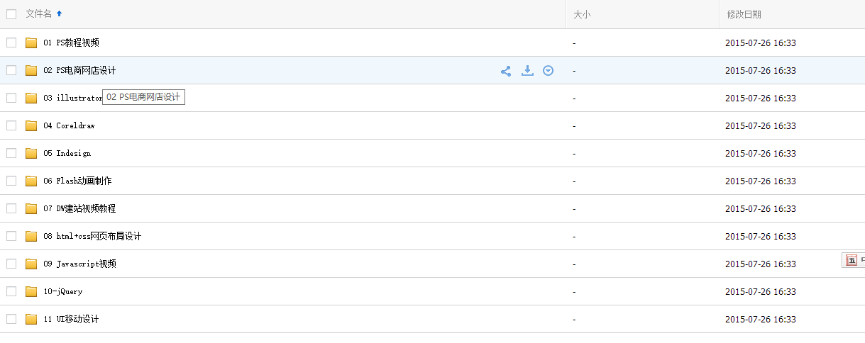Toggle the select-all checkbox in header

[x=11, y=14]
